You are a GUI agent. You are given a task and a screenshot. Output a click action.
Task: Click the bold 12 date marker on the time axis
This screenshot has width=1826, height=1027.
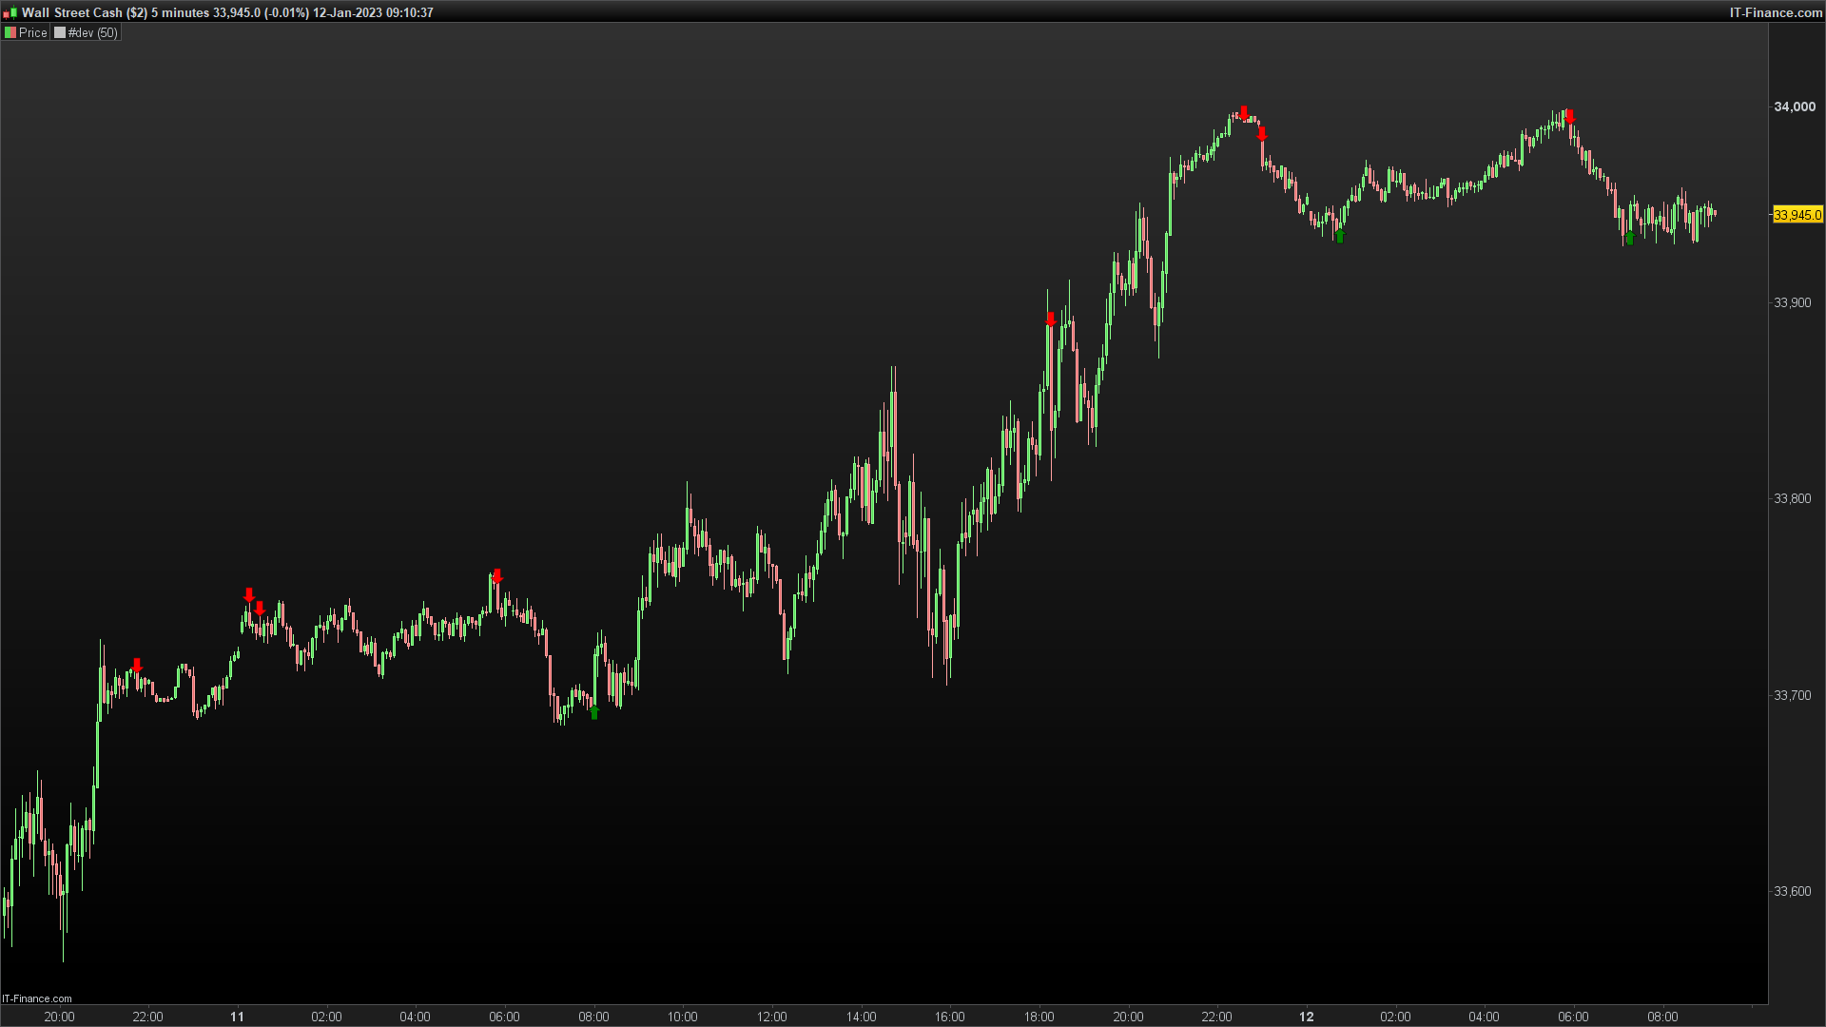pyautogui.click(x=1307, y=1017)
